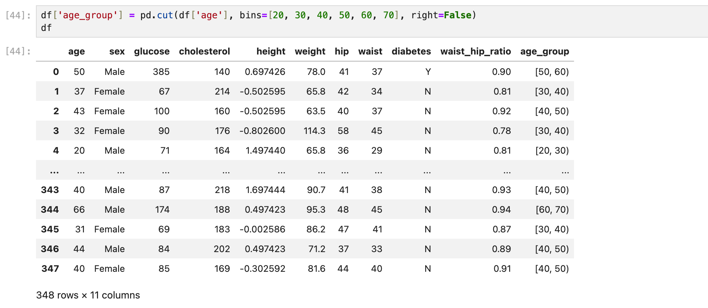708x308 pixels.
Task: Click the row index 347 label
Action: (x=50, y=269)
